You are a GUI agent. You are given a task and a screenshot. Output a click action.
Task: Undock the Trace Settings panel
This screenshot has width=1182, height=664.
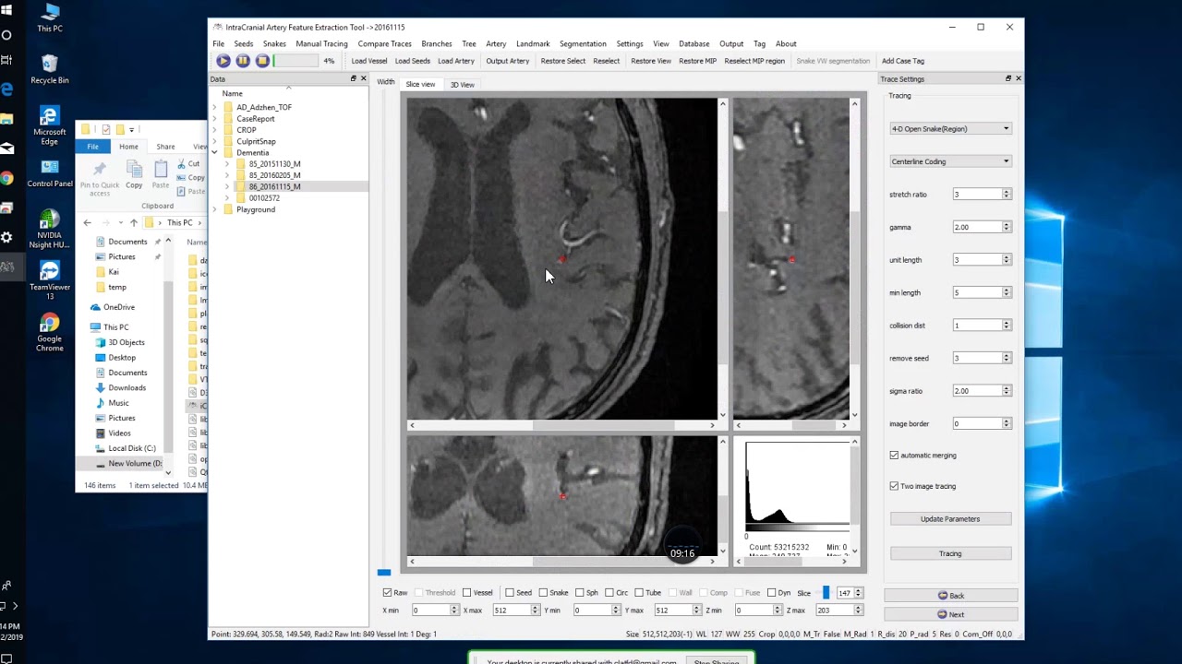1008,78
